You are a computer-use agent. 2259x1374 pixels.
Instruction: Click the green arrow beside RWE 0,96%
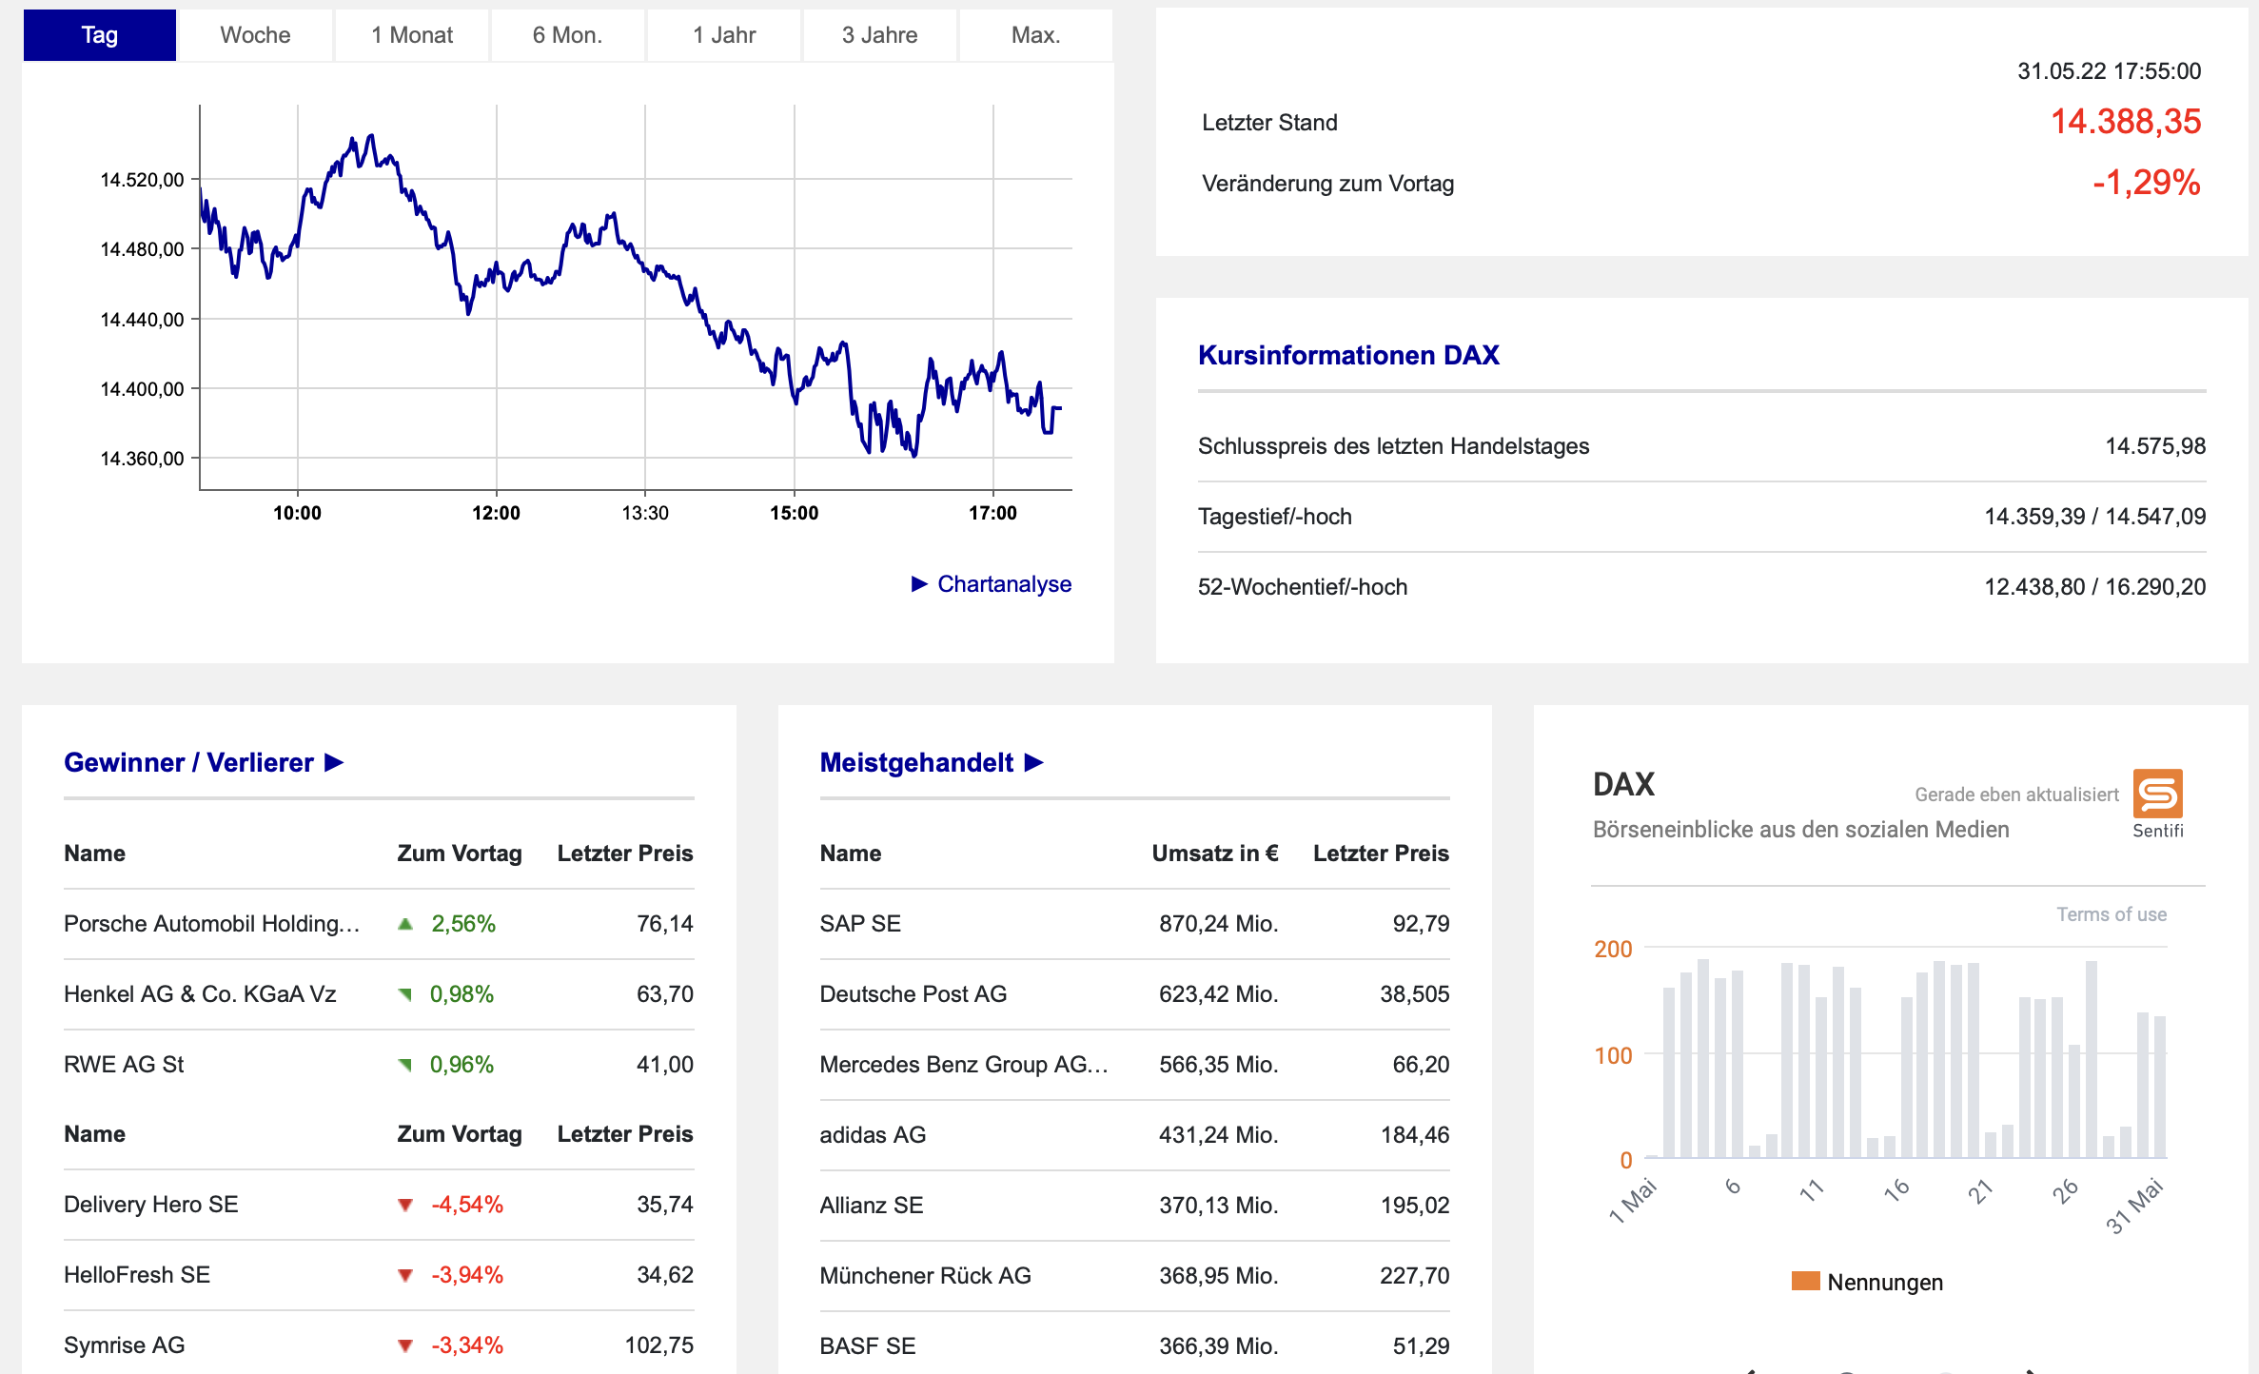(405, 1064)
